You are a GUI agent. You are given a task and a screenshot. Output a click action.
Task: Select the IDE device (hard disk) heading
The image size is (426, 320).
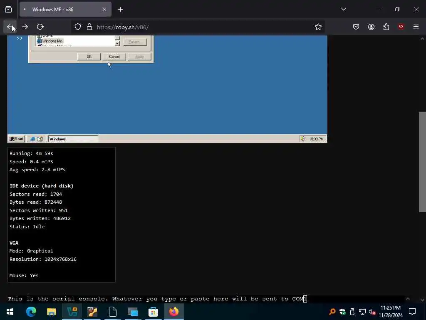click(41, 186)
